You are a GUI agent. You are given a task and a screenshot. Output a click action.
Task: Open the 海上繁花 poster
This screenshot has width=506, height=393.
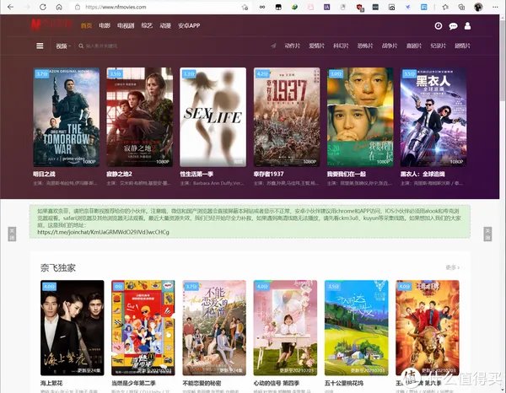(73, 327)
